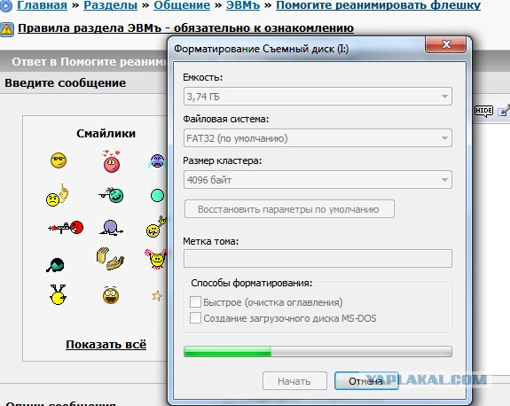The image size is (510, 406).
Task: Click the Форматирование Съемный диск (I:) title
Action: pyautogui.click(x=261, y=49)
